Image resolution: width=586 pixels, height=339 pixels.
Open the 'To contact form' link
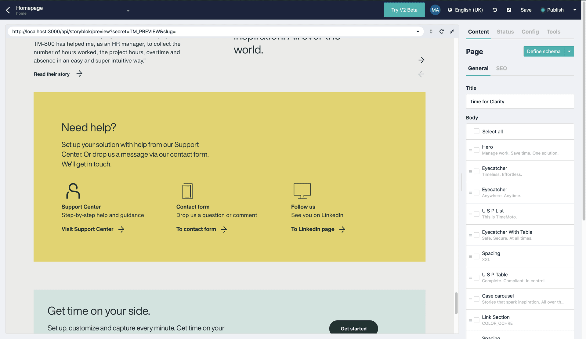(196, 229)
